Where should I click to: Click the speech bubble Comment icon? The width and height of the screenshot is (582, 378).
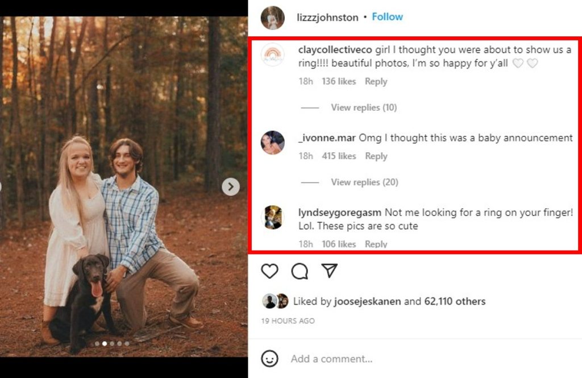coord(300,271)
